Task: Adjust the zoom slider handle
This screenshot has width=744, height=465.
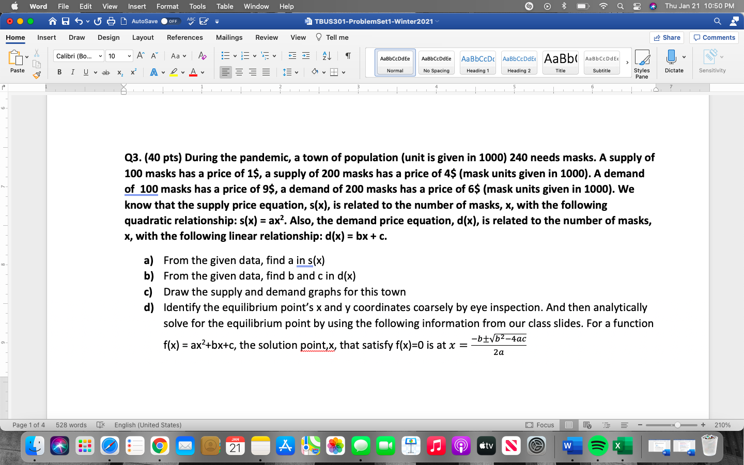Action: click(677, 425)
